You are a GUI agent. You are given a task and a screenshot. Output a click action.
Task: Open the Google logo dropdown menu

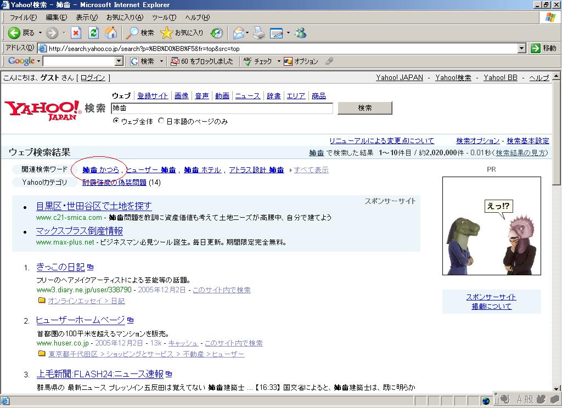pos(38,61)
